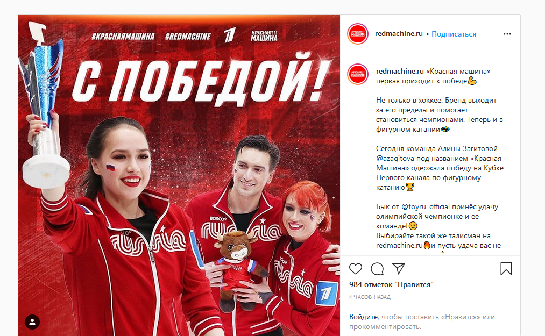Save the post with the bookmark icon
545x336 pixels.
pos(506,269)
